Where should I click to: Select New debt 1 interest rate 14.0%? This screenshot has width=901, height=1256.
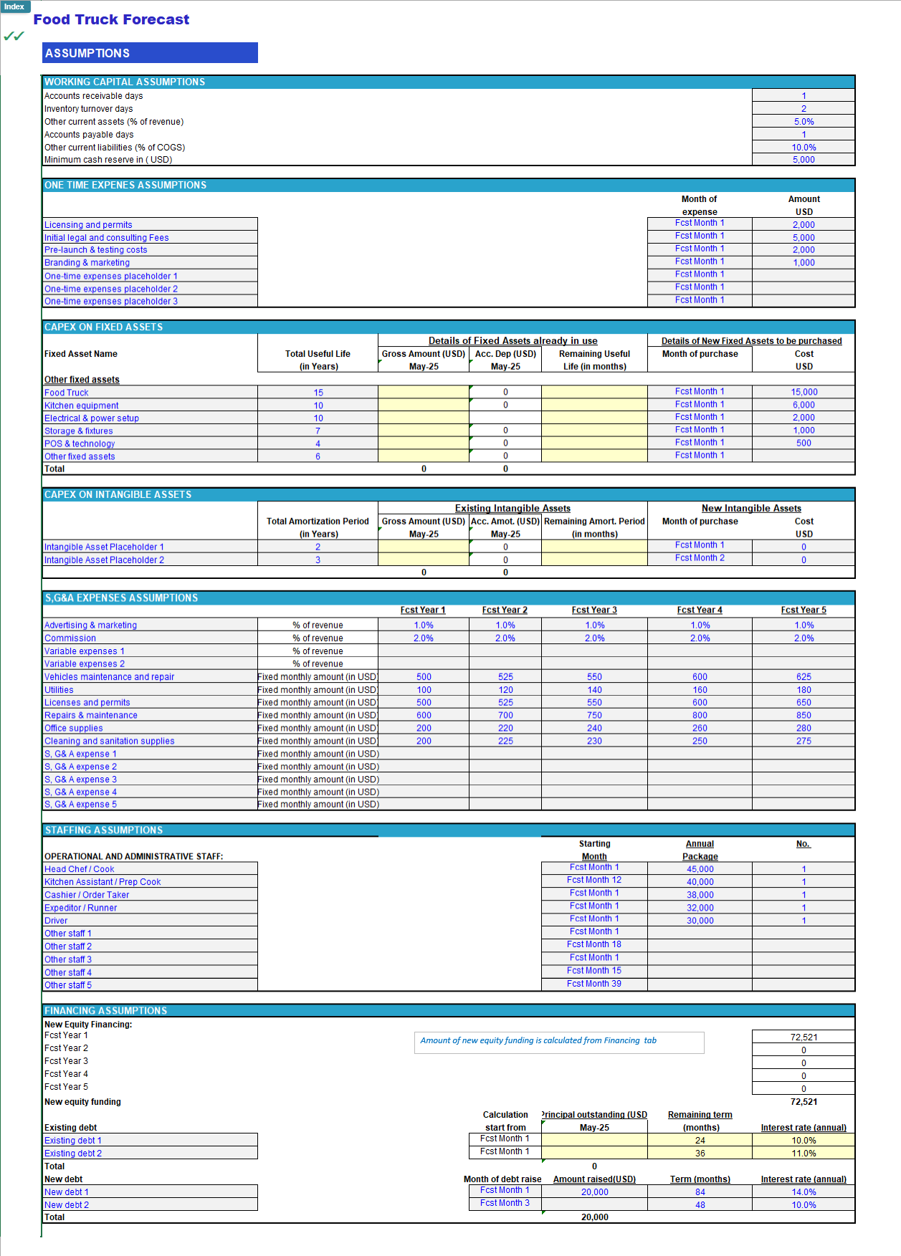click(x=804, y=1192)
